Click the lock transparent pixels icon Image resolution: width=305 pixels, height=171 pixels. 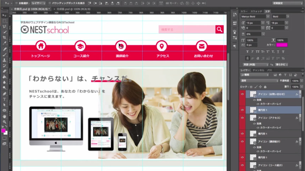click(x=251, y=87)
